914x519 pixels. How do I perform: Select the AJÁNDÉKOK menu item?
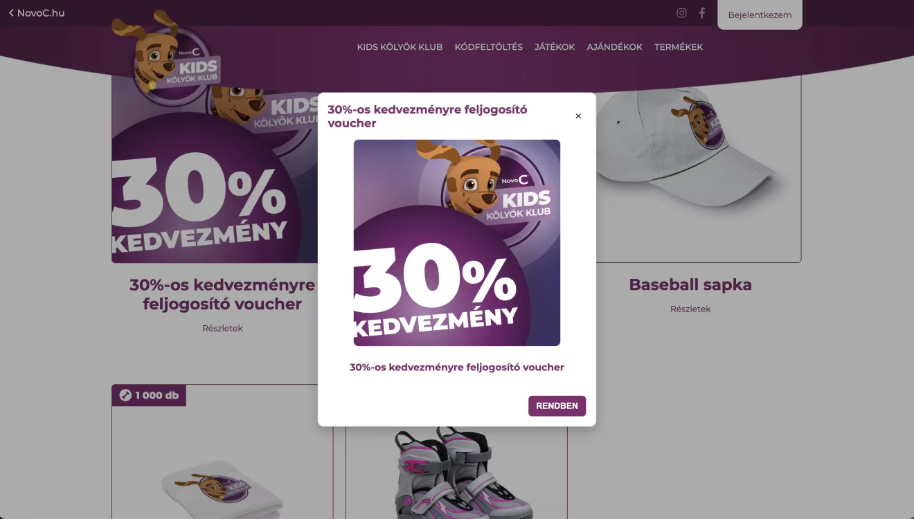click(615, 47)
